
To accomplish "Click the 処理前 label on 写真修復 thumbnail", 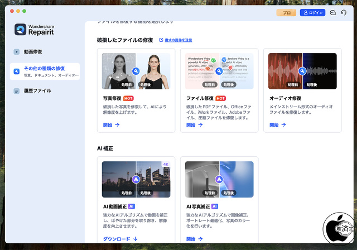I will [127, 85].
